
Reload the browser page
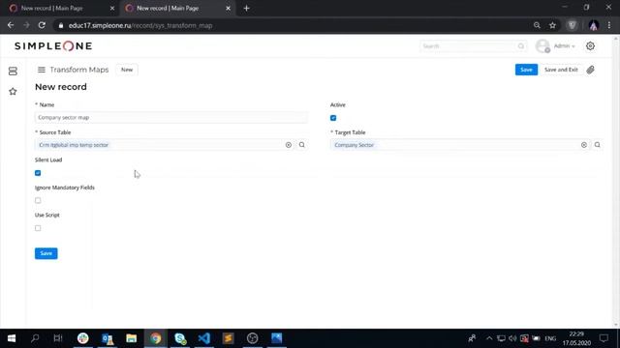point(42,25)
